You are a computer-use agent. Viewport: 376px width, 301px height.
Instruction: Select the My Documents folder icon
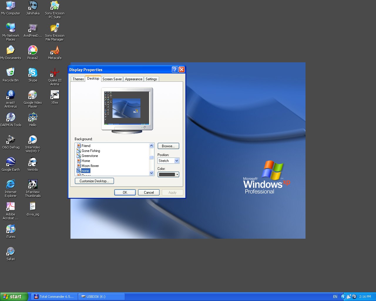(x=11, y=53)
